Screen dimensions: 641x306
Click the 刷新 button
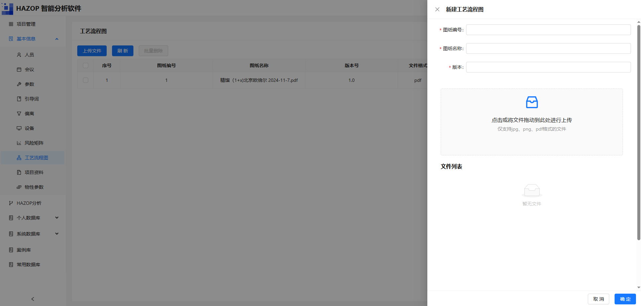pyautogui.click(x=123, y=51)
